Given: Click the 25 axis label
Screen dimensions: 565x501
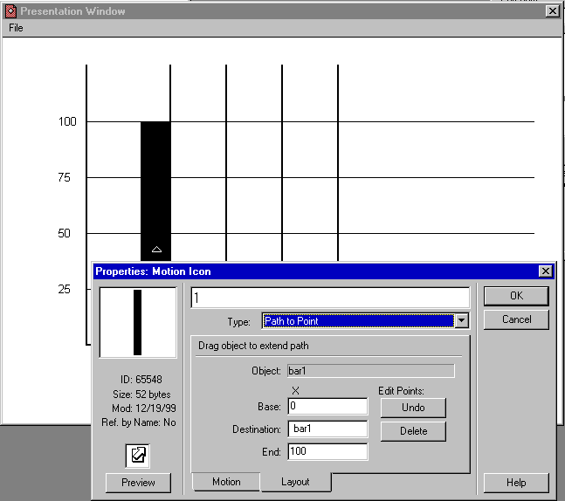Looking at the screenshot, I should (64, 289).
